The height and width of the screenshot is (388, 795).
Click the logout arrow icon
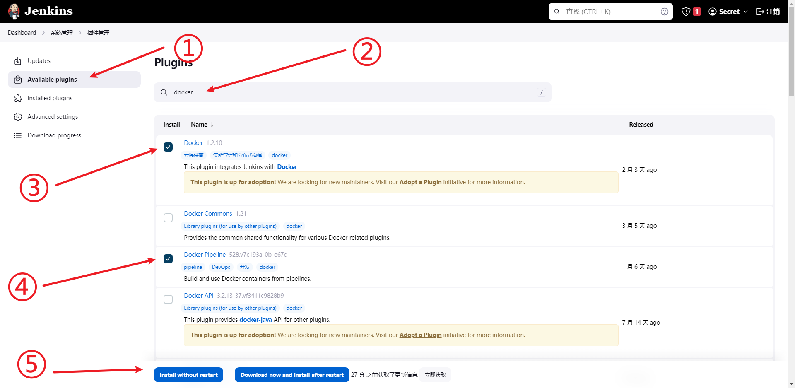[760, 12]
